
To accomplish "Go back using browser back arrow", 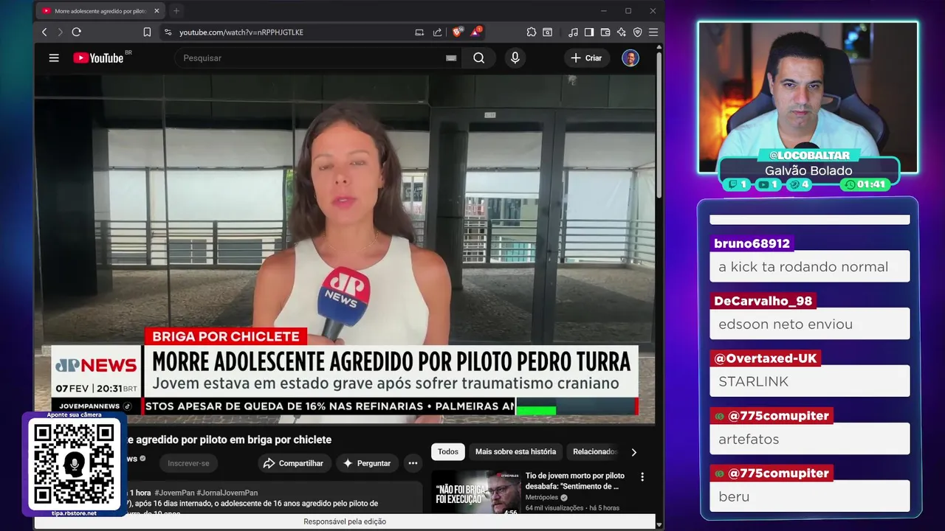I will pyautogui.click(x=44, y=32).
